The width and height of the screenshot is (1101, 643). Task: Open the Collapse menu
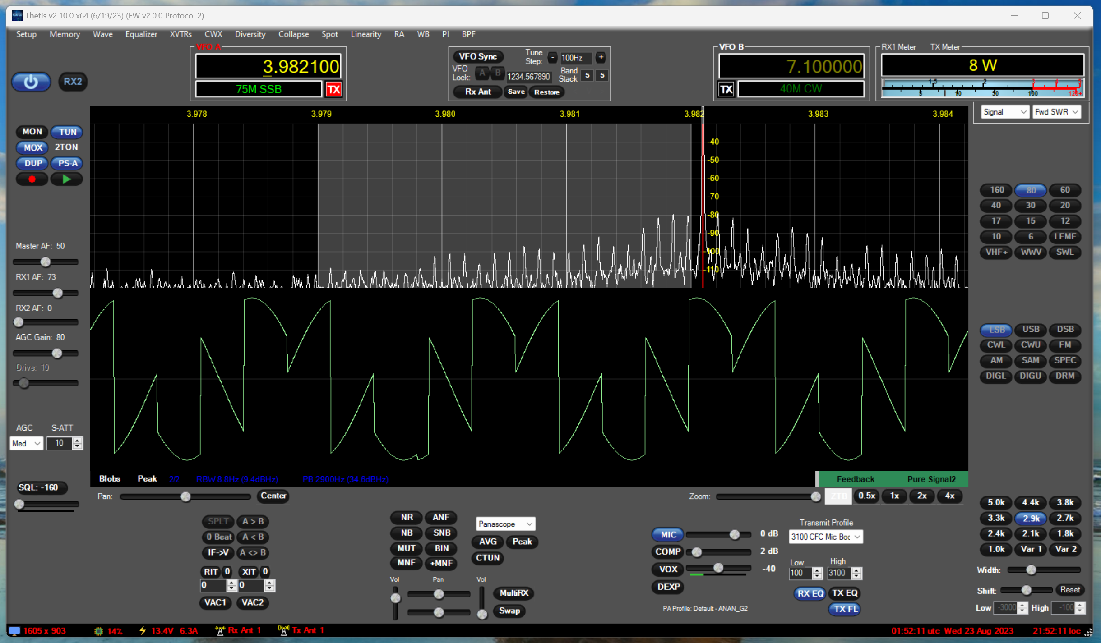click(293, 34)
